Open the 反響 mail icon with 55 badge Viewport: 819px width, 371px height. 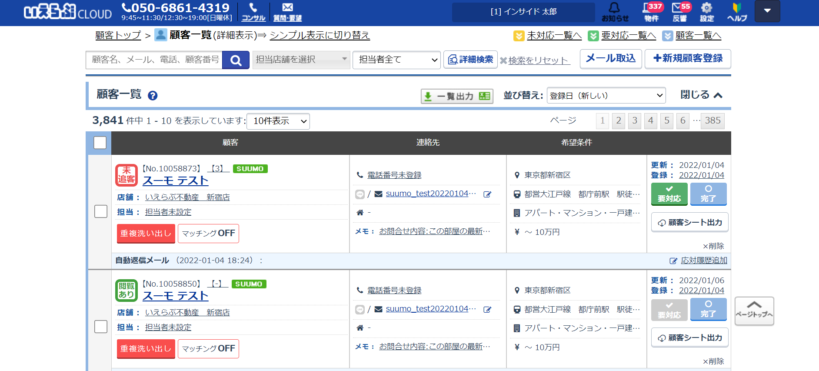679,12
